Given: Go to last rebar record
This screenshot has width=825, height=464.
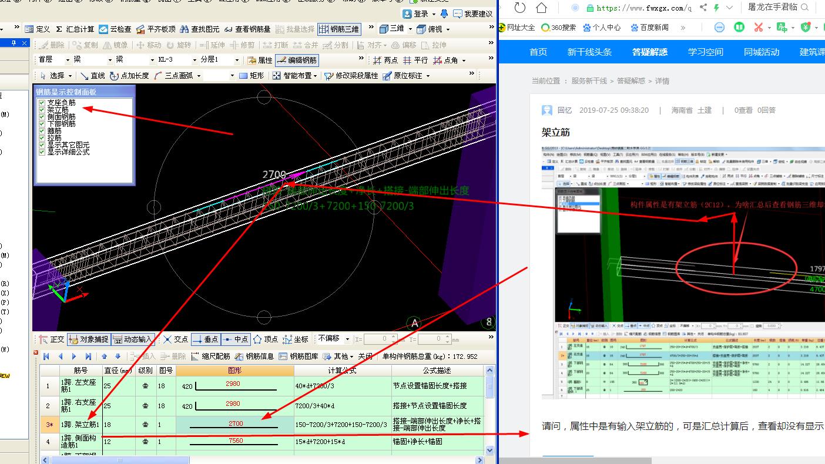Looking at the screenshot, I should point(88,356).
